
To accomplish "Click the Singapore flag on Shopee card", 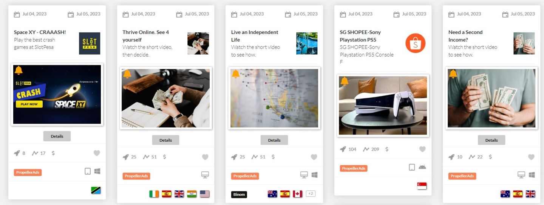I will [422, 186].
